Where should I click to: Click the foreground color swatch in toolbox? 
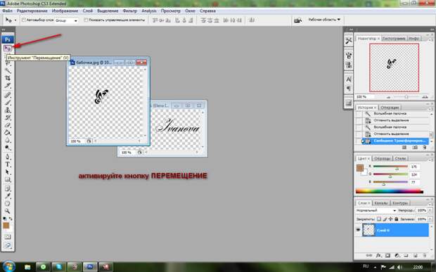click(6, 226)
